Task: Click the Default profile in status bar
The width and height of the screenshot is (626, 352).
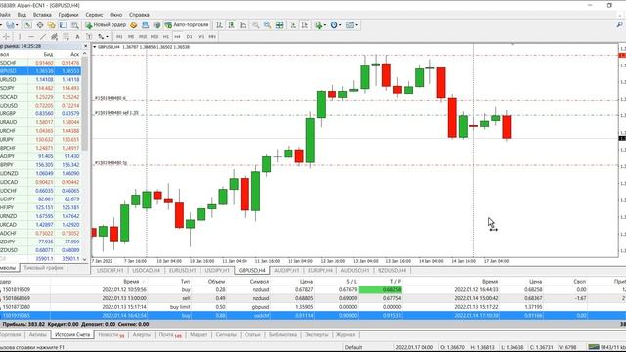Action: click(353, 348)
